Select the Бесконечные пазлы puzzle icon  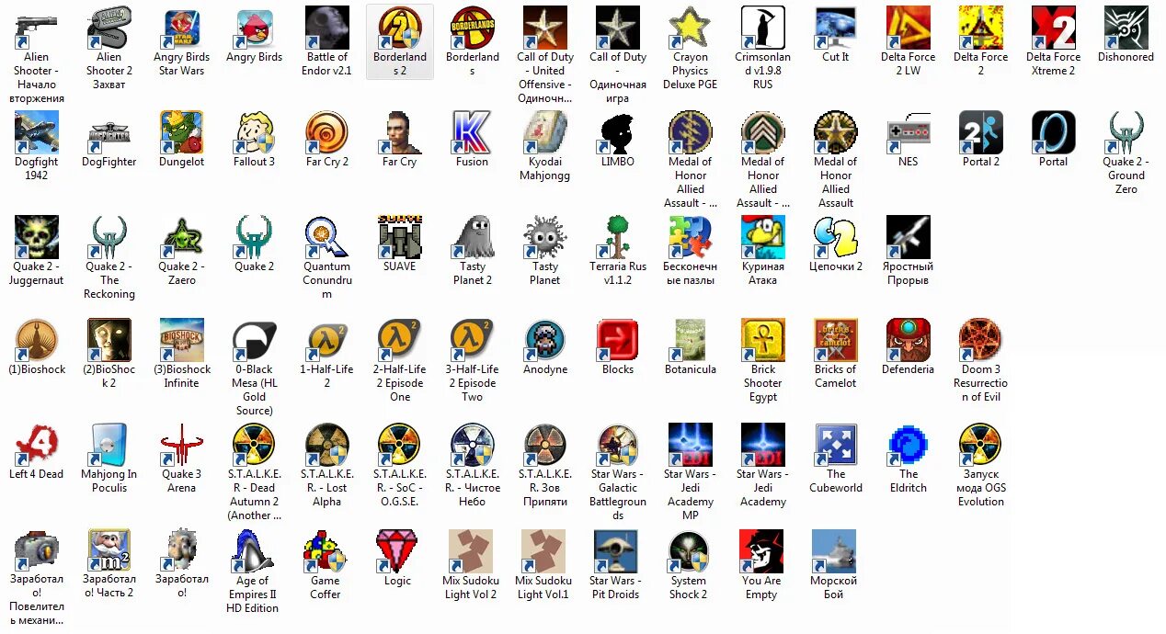[690, 237]
